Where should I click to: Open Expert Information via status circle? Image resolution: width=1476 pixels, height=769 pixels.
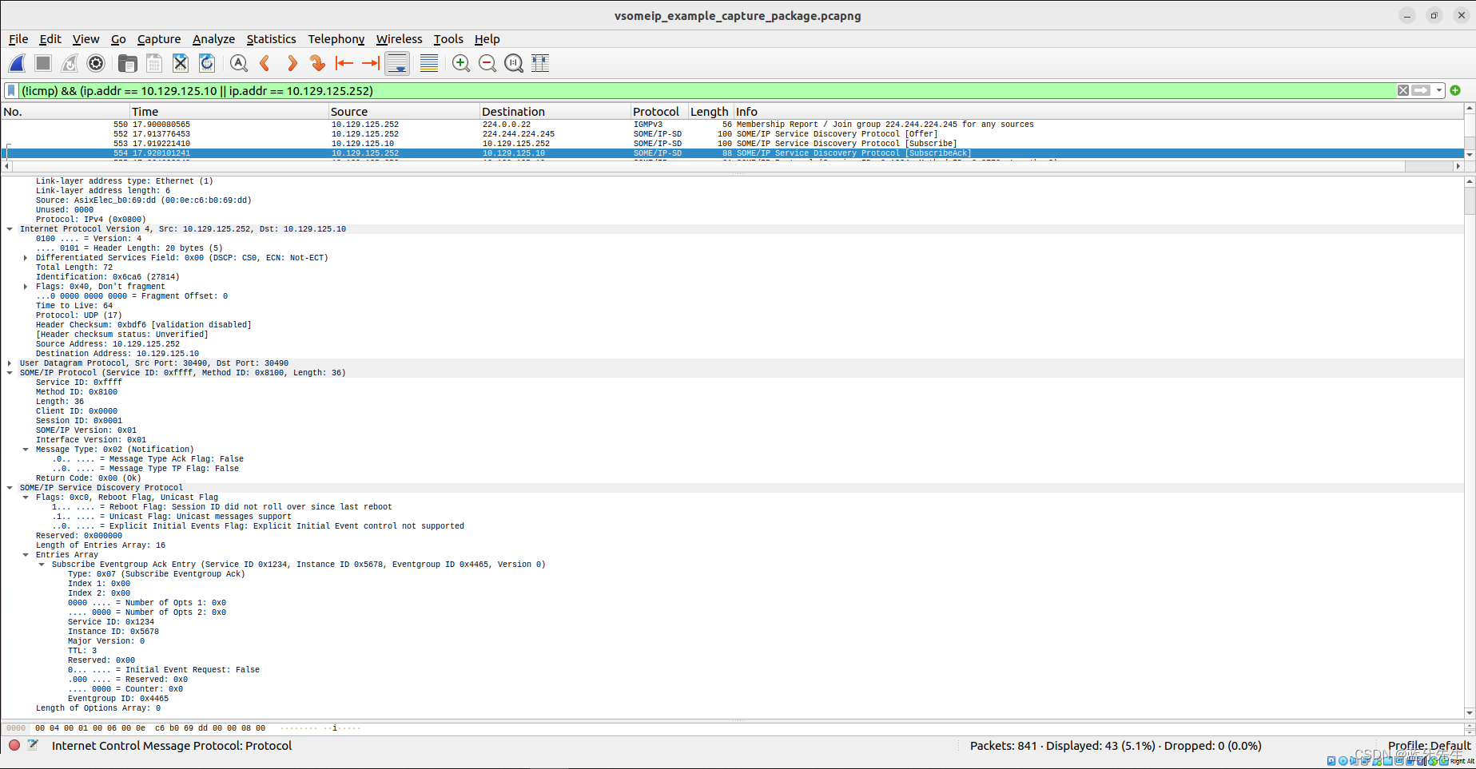click(x=14, y=745)
